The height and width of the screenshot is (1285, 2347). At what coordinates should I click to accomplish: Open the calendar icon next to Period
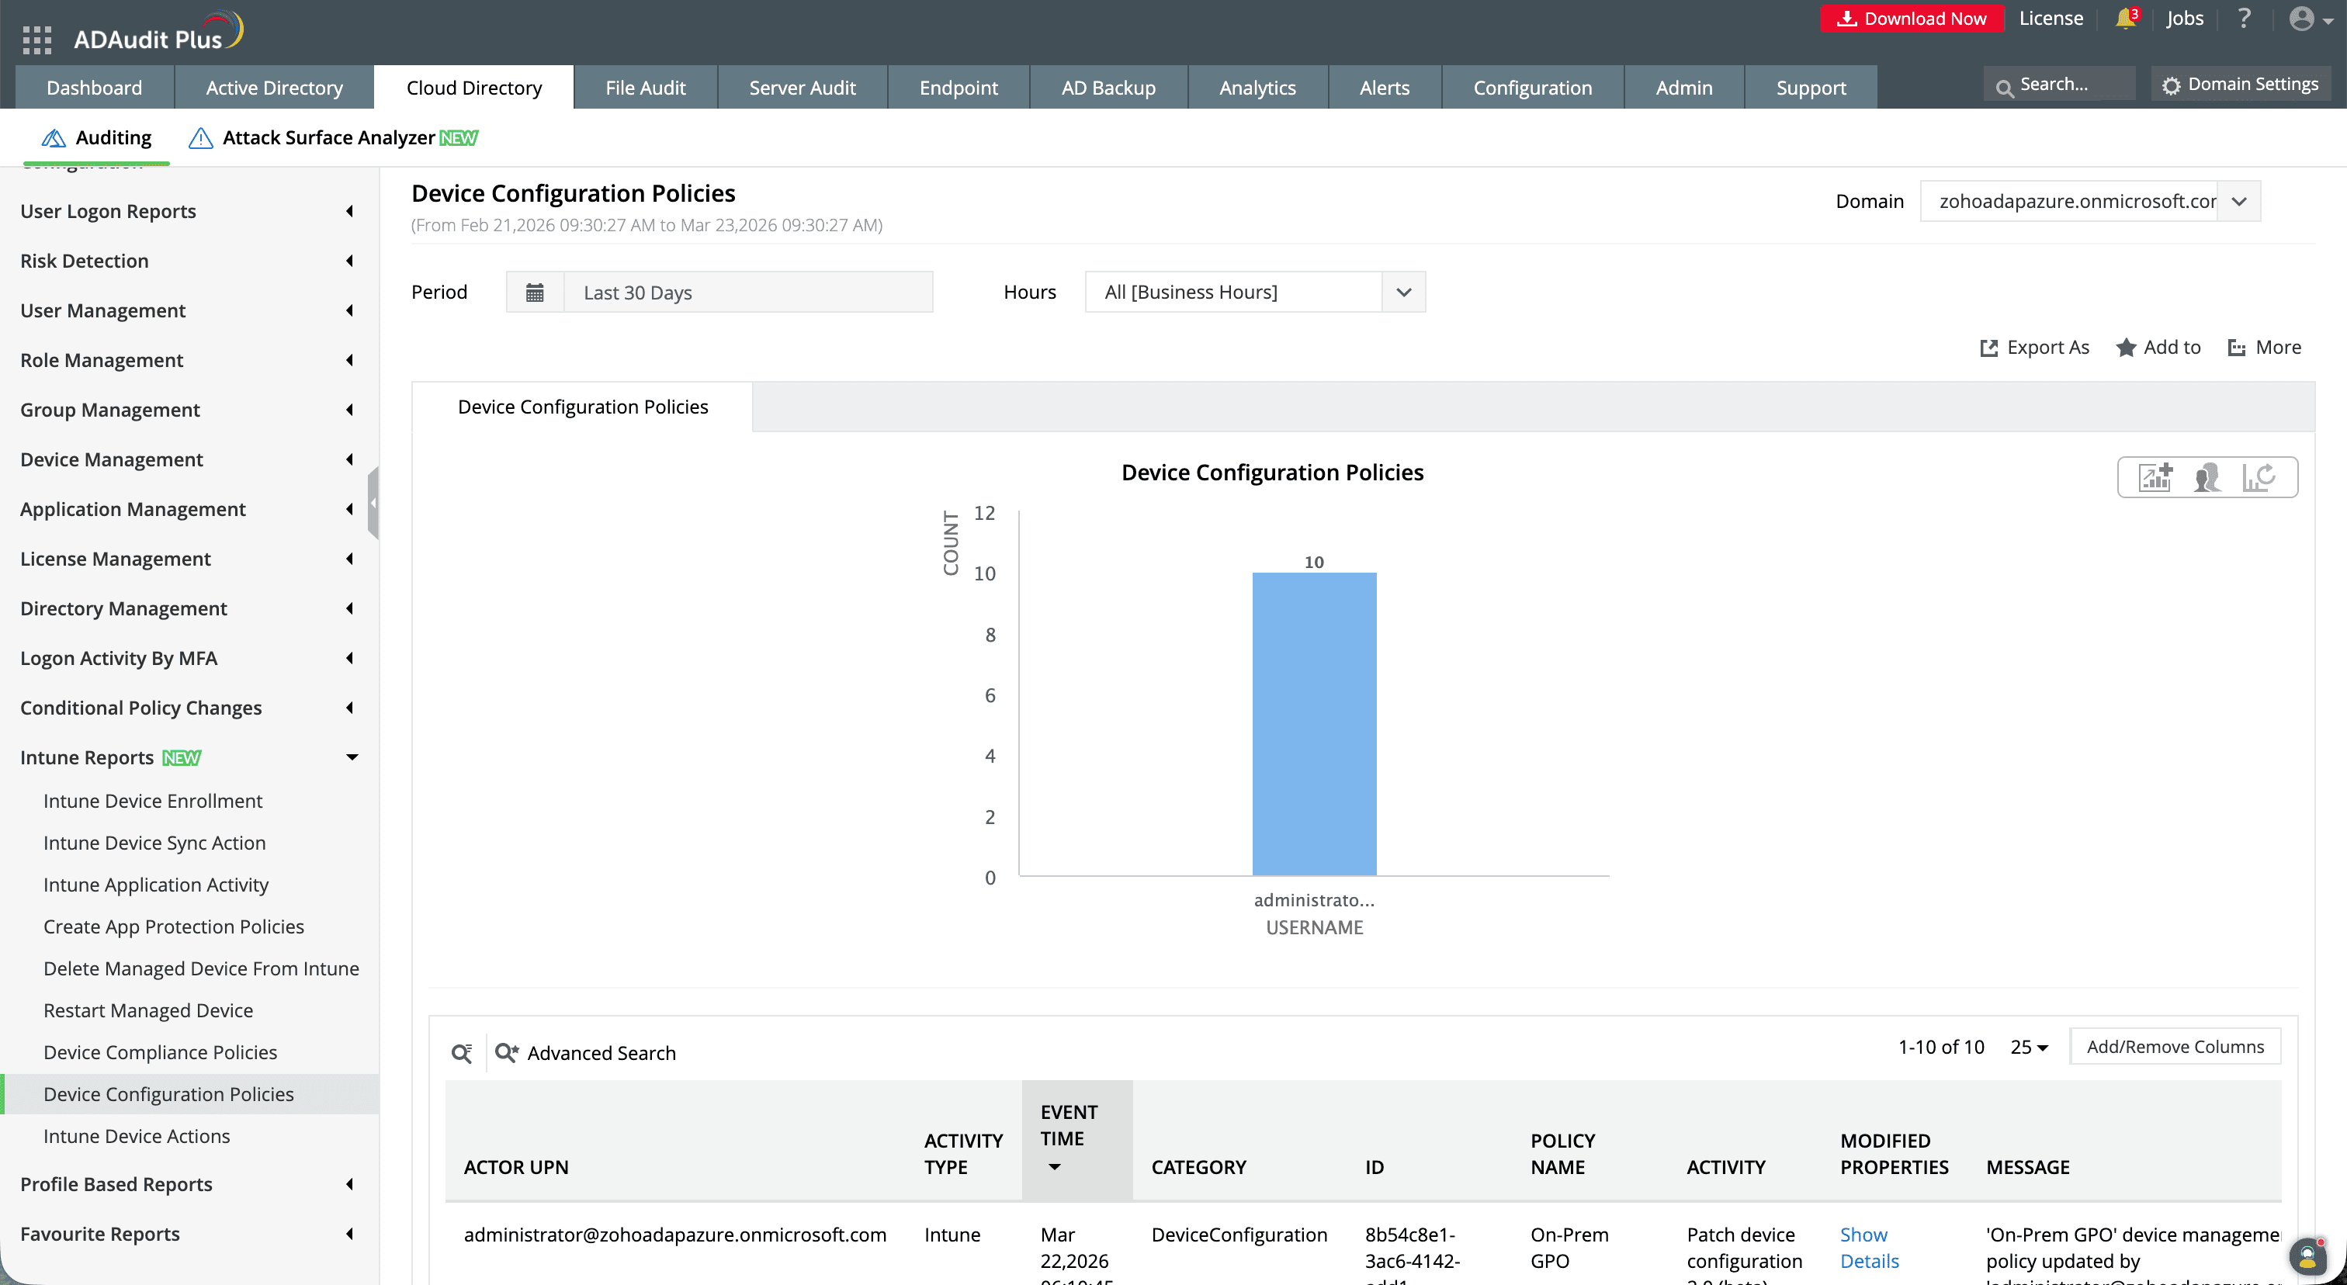[x=535, y=292]
